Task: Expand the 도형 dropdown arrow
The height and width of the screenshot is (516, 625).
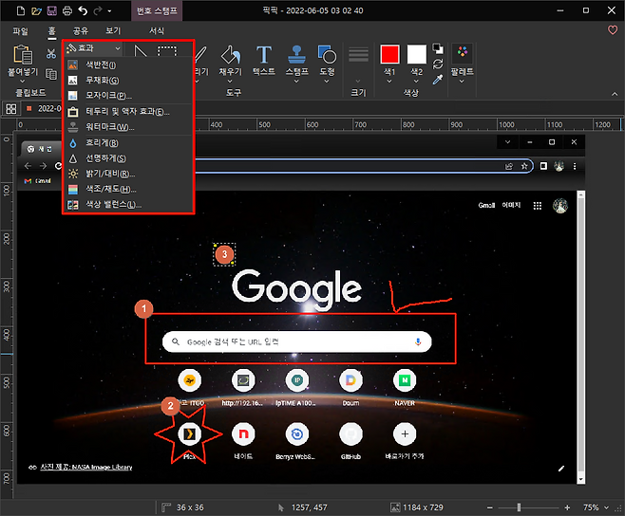Action: click(327, 82)
